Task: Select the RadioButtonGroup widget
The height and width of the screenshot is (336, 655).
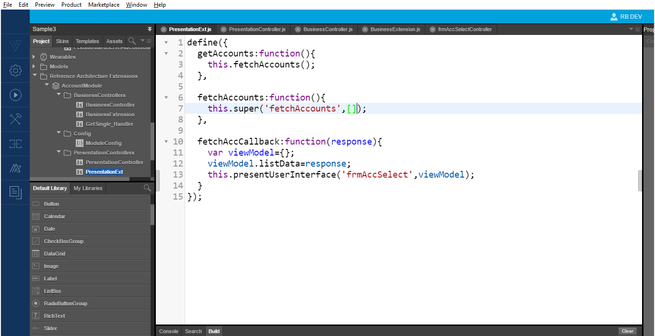Action: 90,303
